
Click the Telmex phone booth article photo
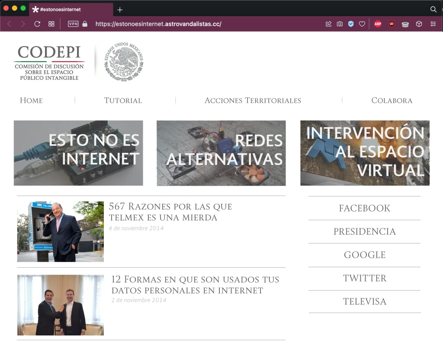(61, 231)
